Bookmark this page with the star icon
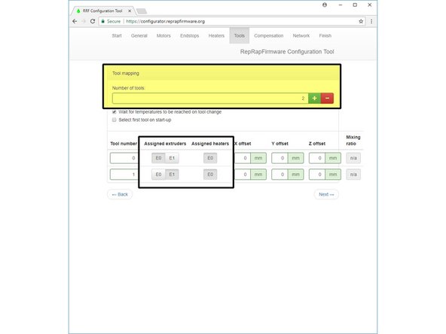Image resolution: width=446 pixels, height=334 pixels. pos(361,21)
